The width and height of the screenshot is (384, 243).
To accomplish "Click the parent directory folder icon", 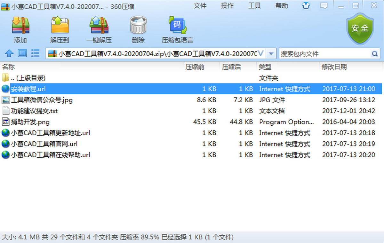I will click(5, 78).
